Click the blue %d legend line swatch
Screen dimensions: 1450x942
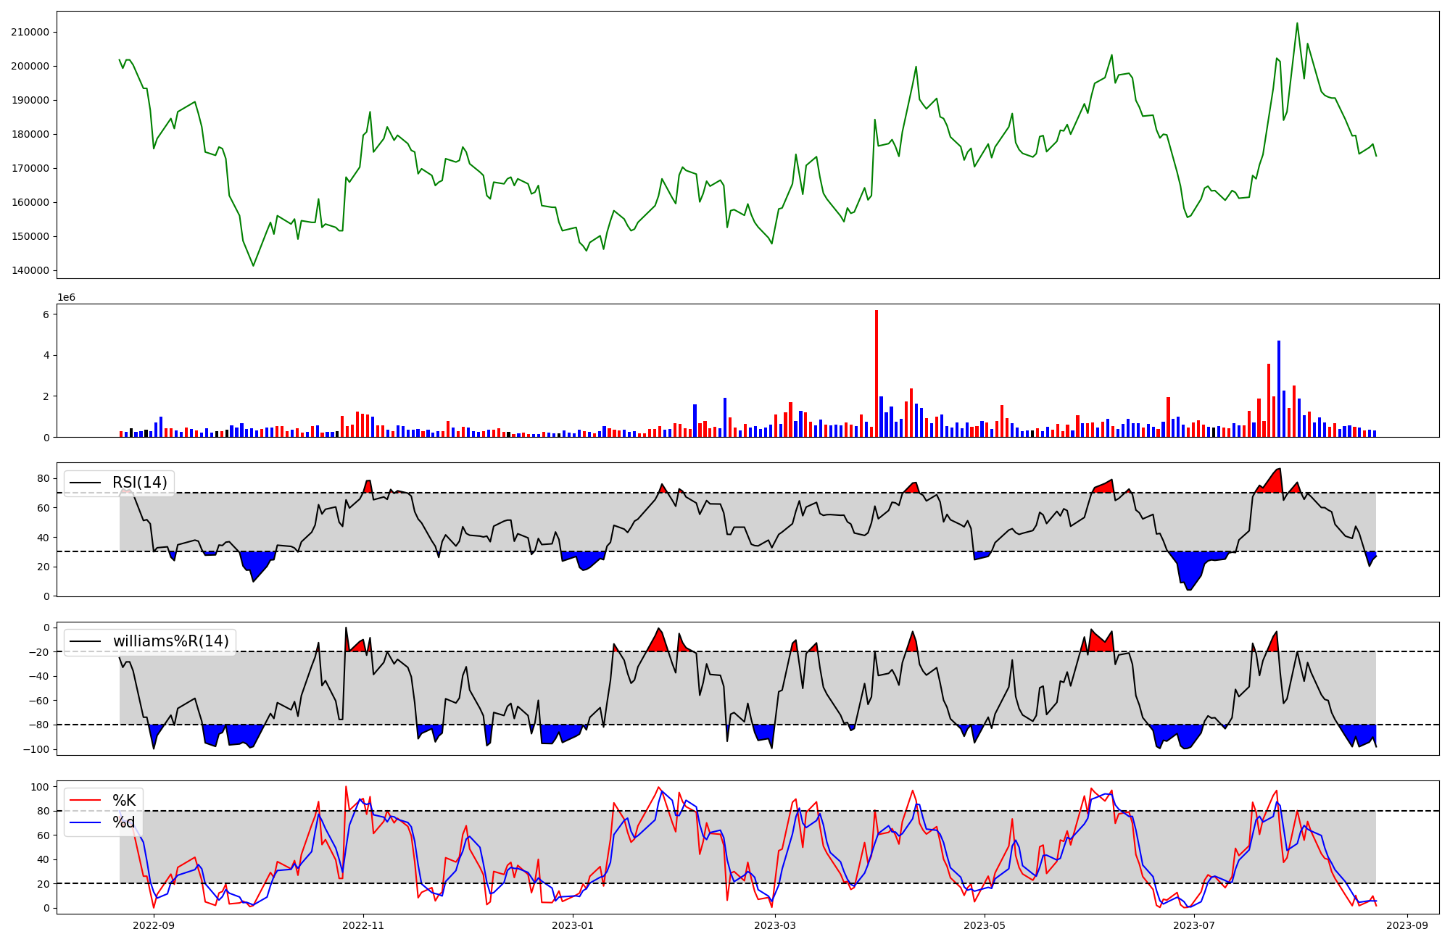pyautogui.click(x=85, y=822)
